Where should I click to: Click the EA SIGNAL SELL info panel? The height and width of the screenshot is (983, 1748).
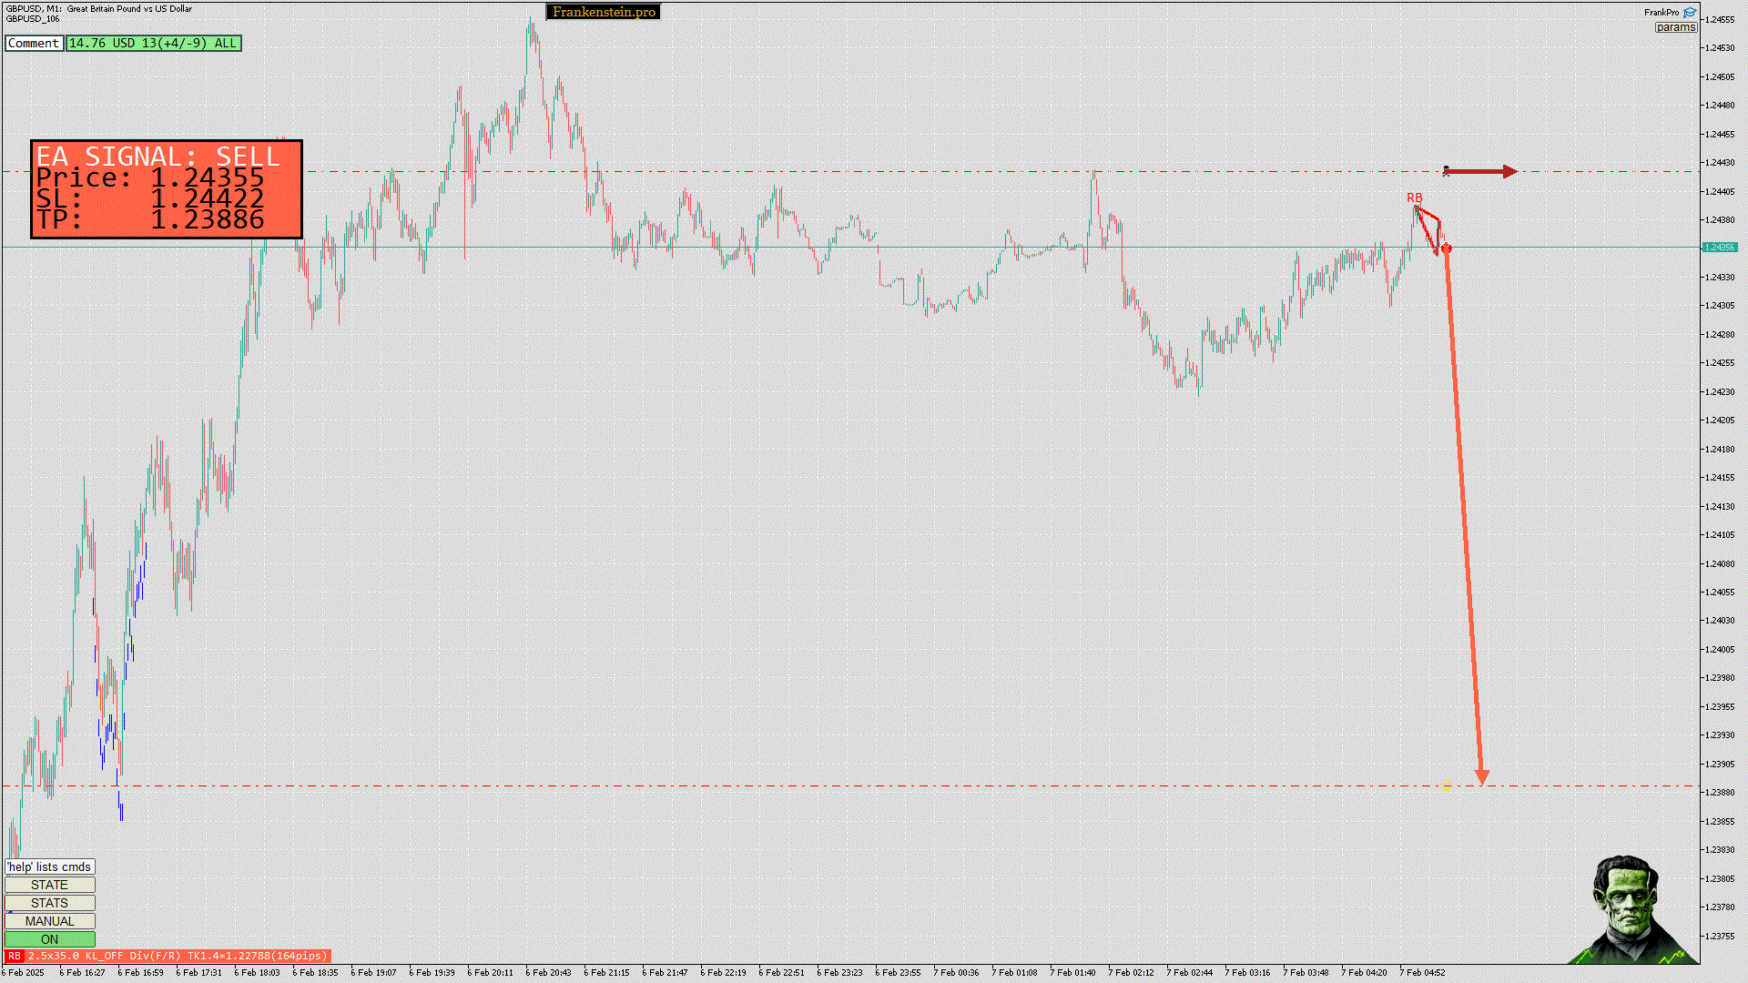tap(167, 189)
